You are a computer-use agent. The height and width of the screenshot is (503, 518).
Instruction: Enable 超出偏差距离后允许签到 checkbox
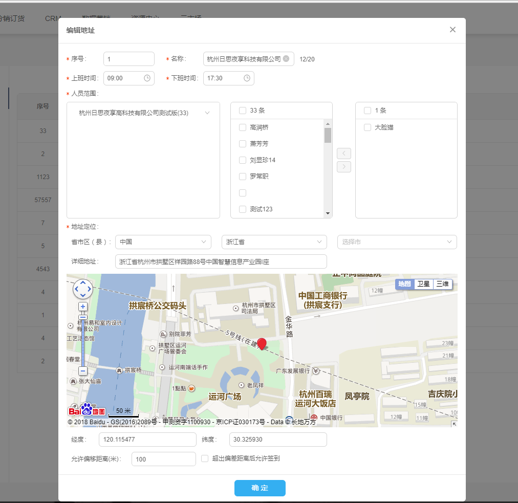point(205,458)
